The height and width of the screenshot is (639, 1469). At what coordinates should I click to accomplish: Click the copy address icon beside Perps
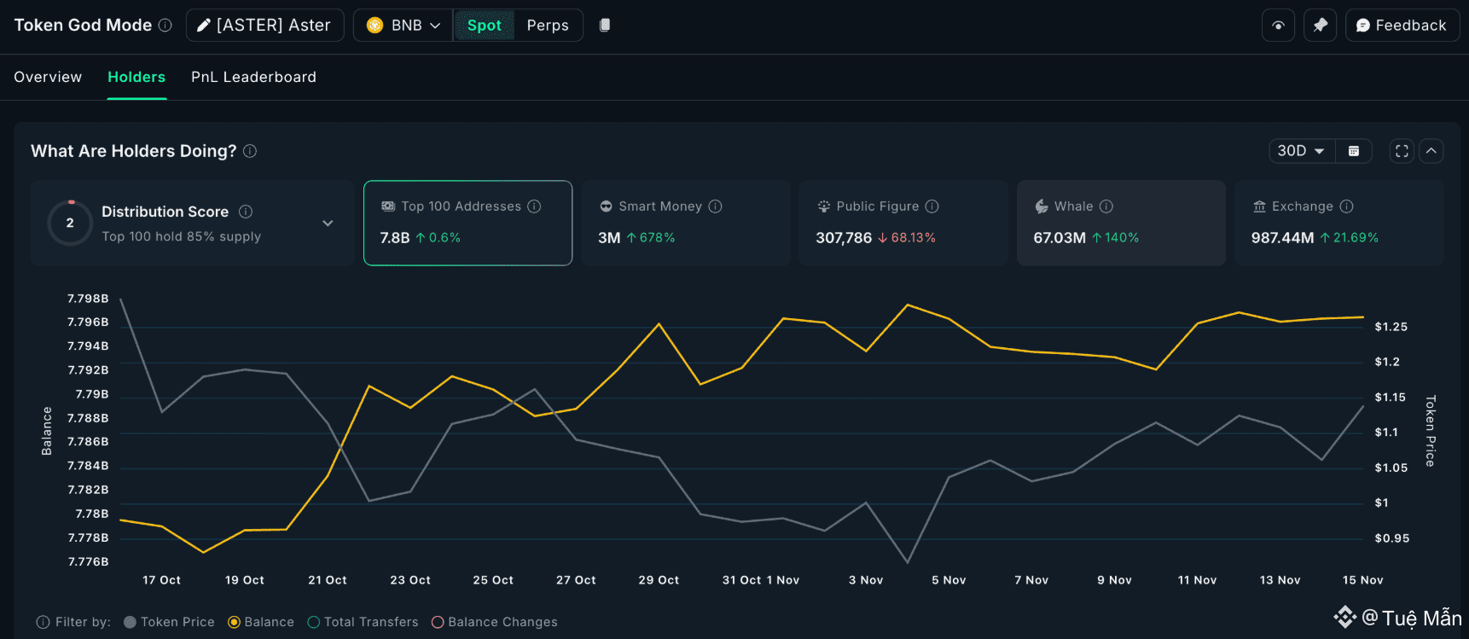pos(605,26)
